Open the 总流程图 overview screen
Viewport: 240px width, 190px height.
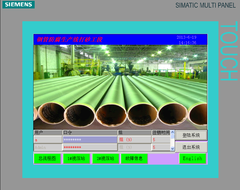coord(47,158)
